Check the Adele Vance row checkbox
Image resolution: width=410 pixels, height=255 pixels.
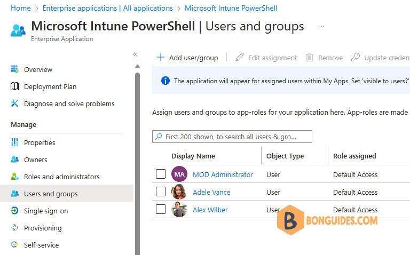(161, 192)
